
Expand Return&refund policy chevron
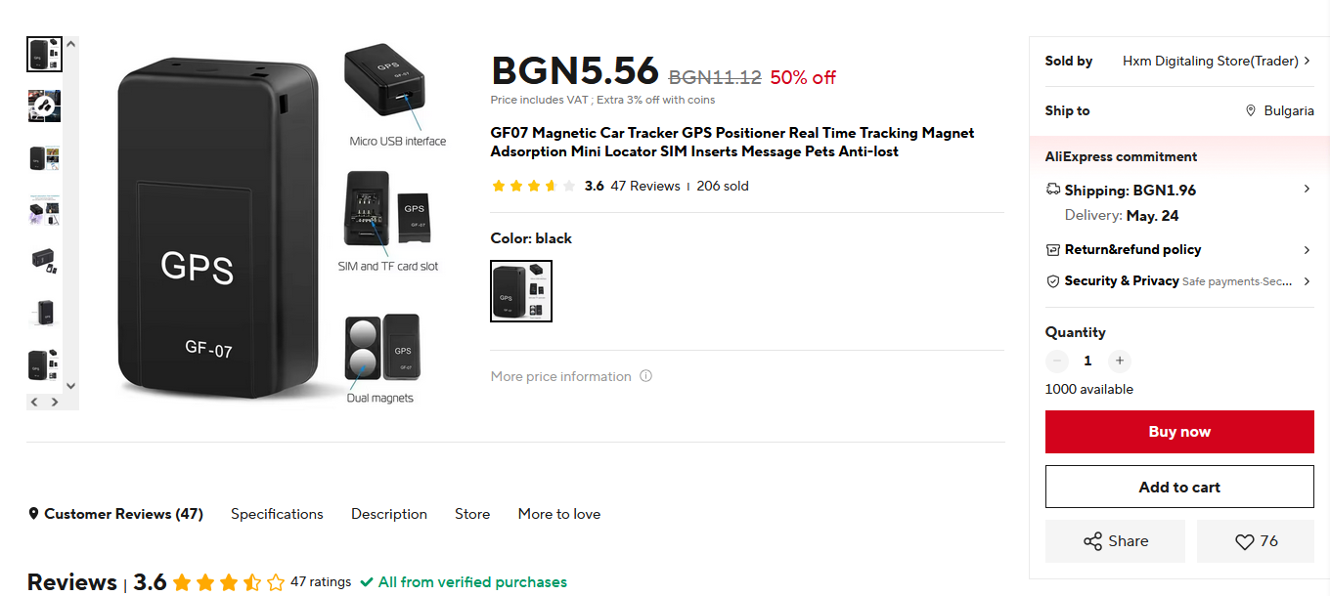[1307, 250]
